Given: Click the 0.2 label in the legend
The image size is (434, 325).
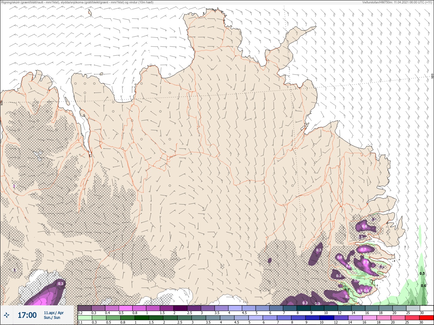Looking at the screenshot, I should coord(80,313).
